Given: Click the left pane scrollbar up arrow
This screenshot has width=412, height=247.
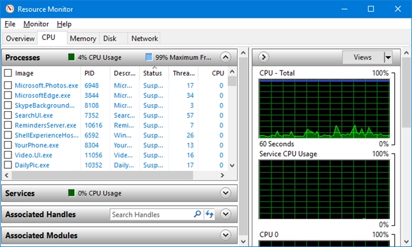Looking at the screenshot, I should point(244,53).
